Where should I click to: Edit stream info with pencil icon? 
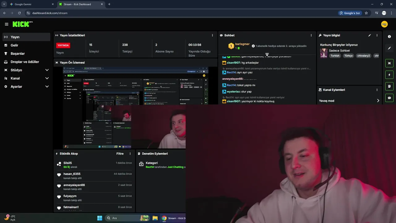(369, 35)
